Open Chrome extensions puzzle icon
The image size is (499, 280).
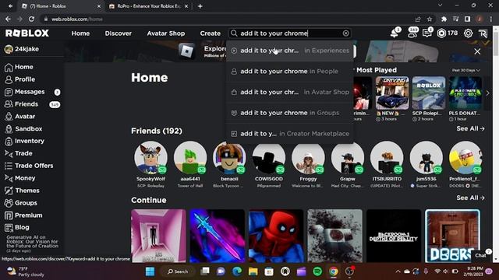(x=444, y=19)
